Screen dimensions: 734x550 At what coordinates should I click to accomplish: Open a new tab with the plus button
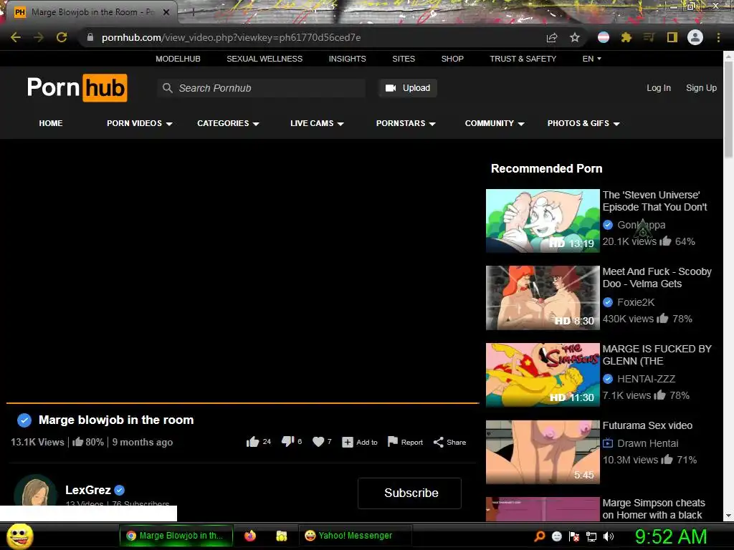coord(193,13)
